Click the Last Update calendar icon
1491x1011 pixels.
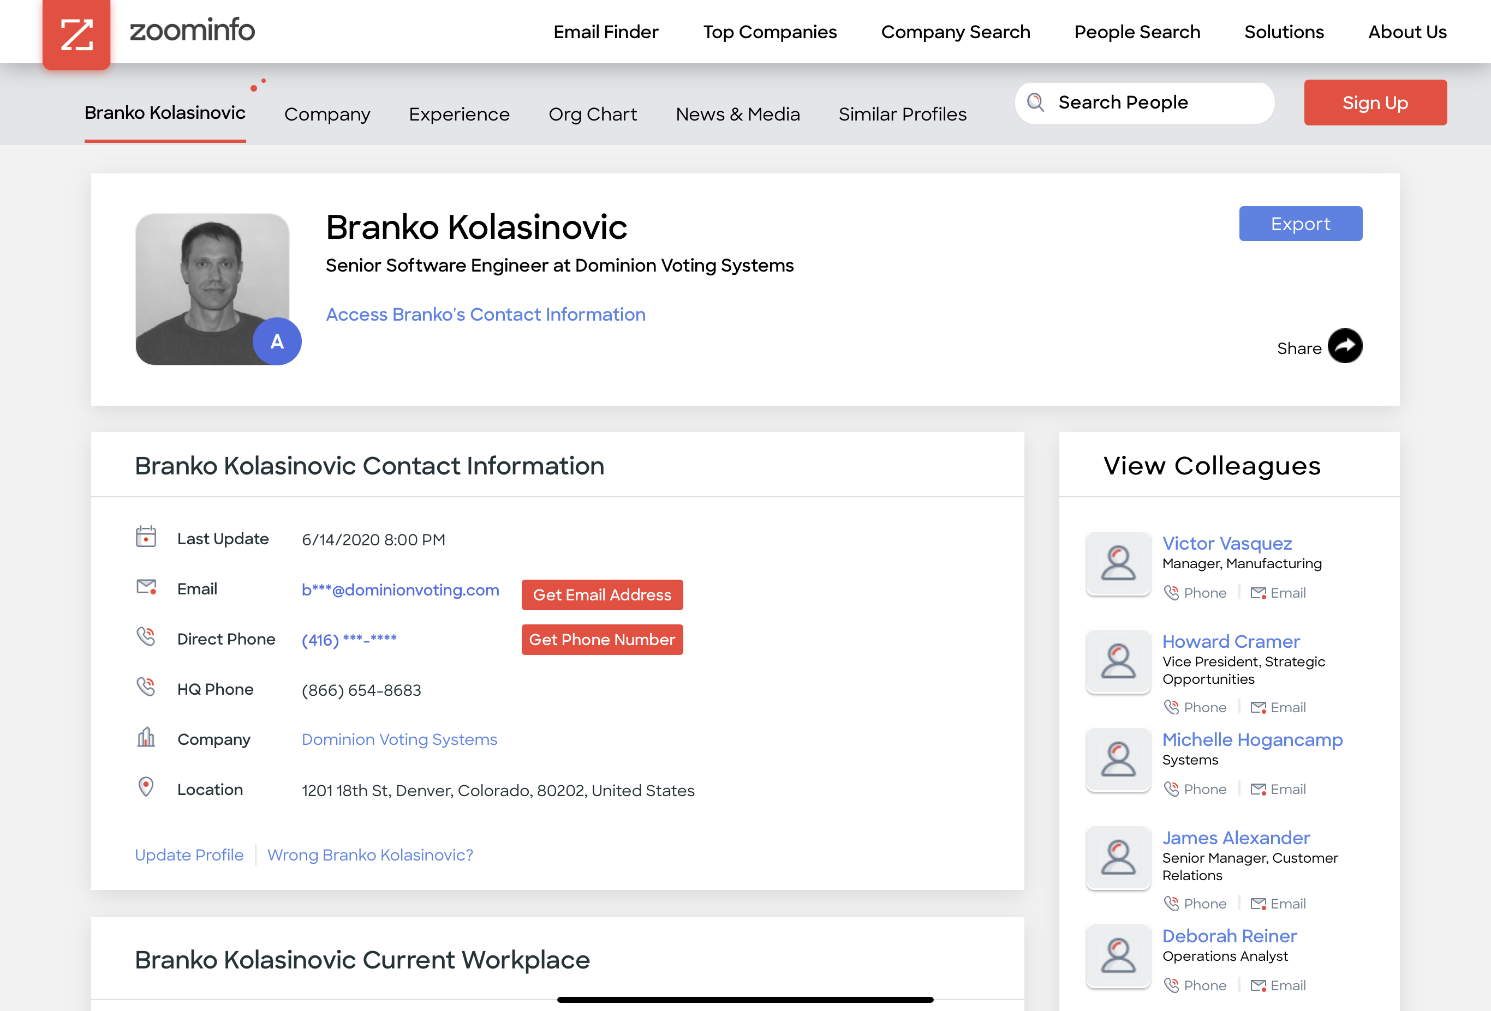[146, 536]
